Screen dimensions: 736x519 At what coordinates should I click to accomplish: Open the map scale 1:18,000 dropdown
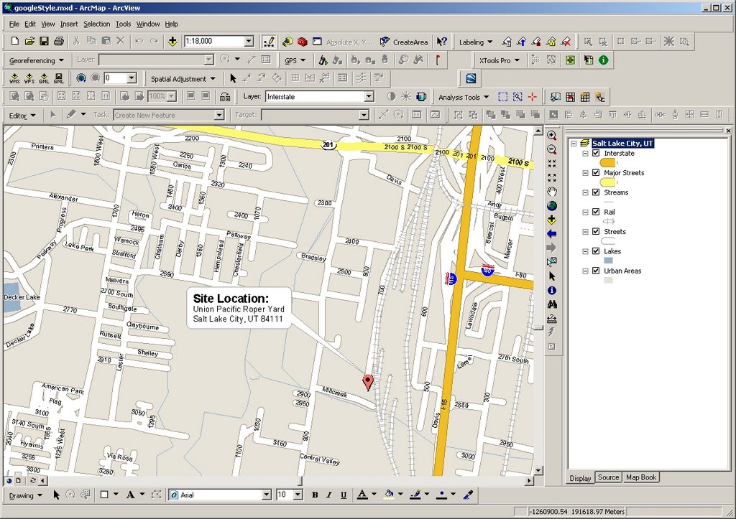(249, 42)
